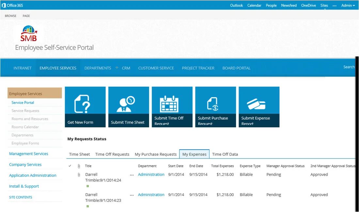The image size is (359, 212).
Task: Go to INTRANET in navigation bar
Action: pyautogui.click(x=23, y=68)
